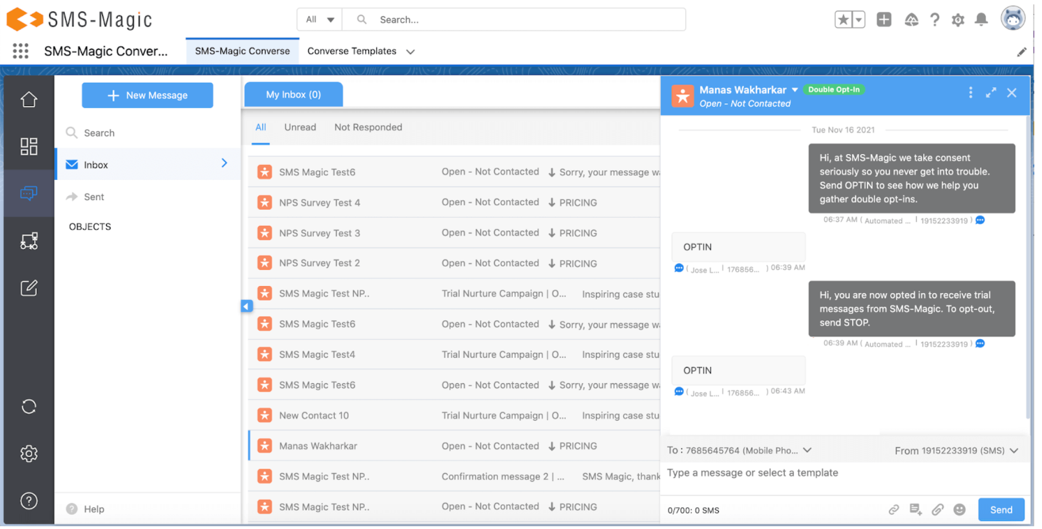
Task: Switch to Converse Templates tab
Action: pos(352,51)
